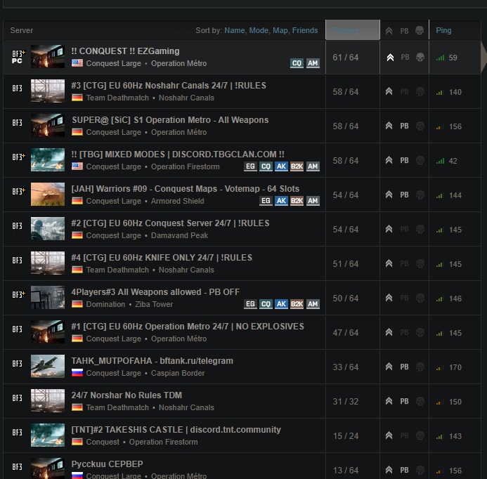This screenshot has height=479, width=487.
Task: Click the skull hardcore icon in header
Action: [420, 30]
